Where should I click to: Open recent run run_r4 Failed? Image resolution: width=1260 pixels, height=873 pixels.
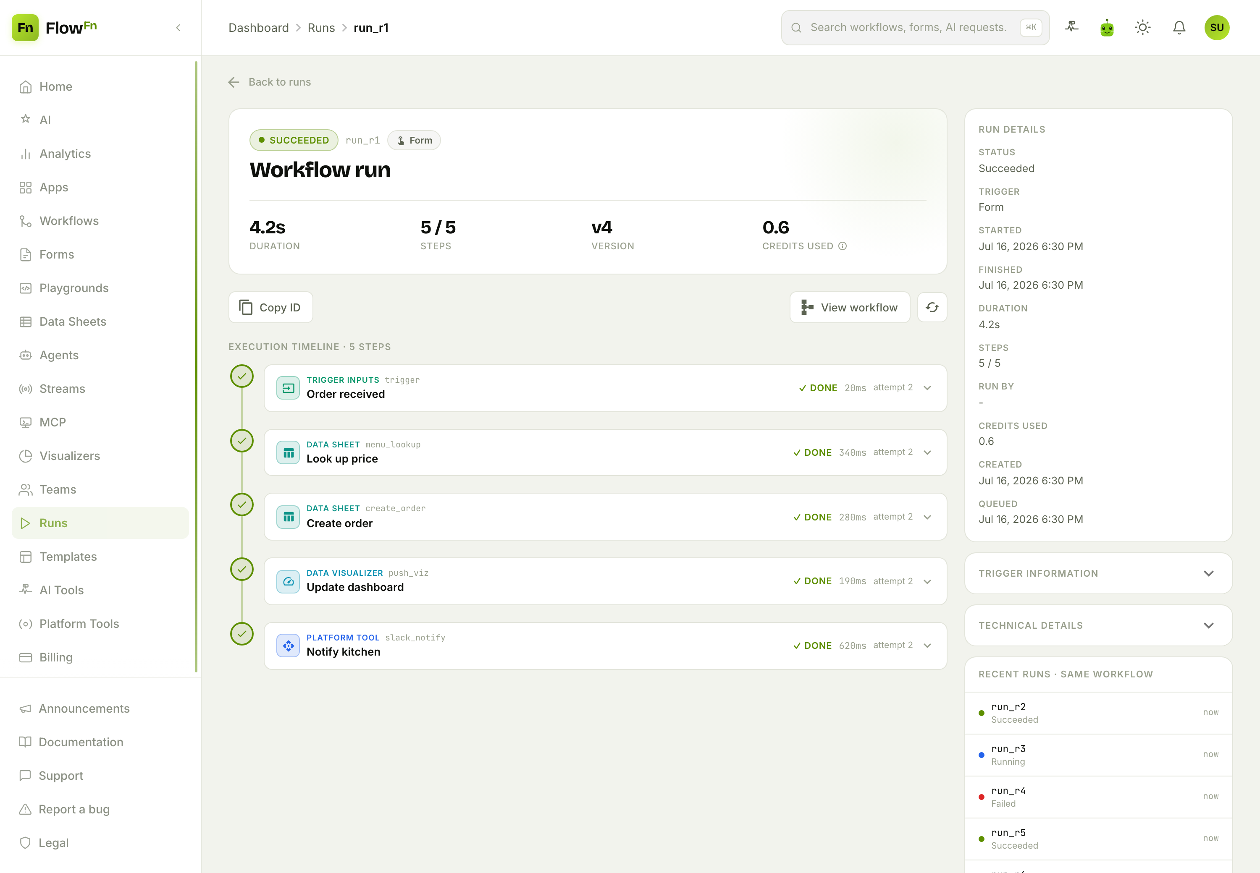[x=1098, y=797]
